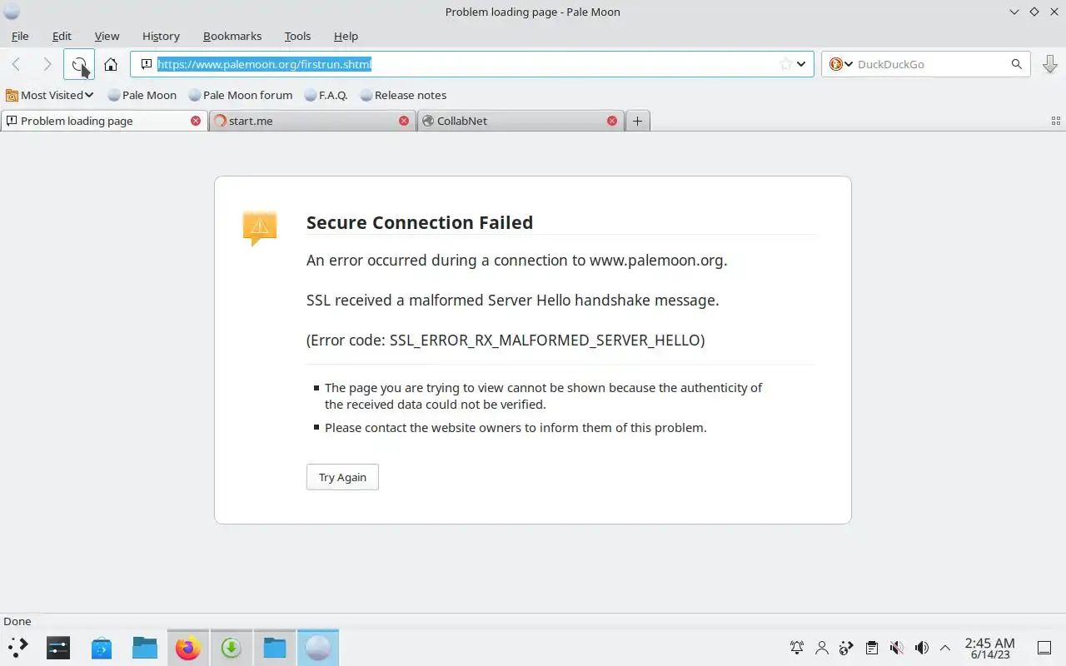Open the Downloads arrow button
This screenshot has width=1066, height=666.
coord(1050,64)
